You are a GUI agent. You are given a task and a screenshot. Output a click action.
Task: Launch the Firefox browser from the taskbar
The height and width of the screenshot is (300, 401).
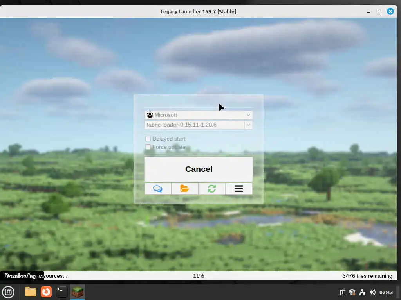46,292
